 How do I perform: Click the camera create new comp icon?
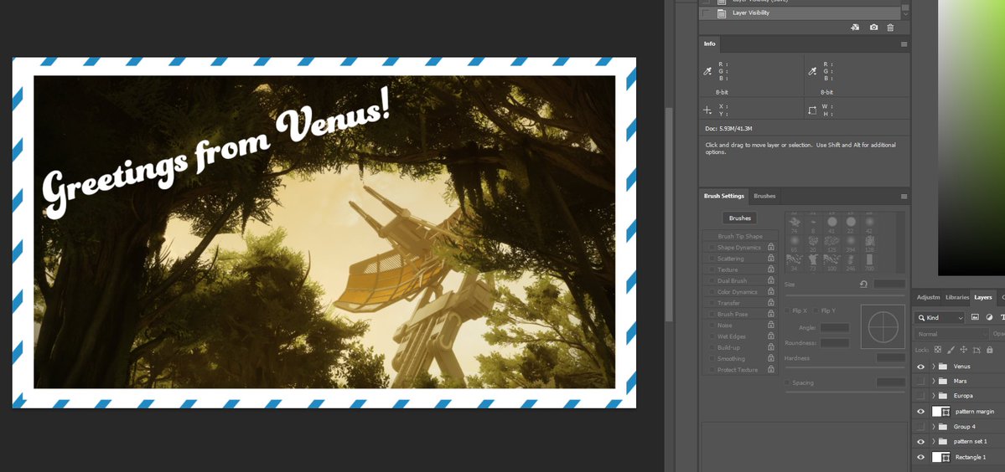coord(873,28)
